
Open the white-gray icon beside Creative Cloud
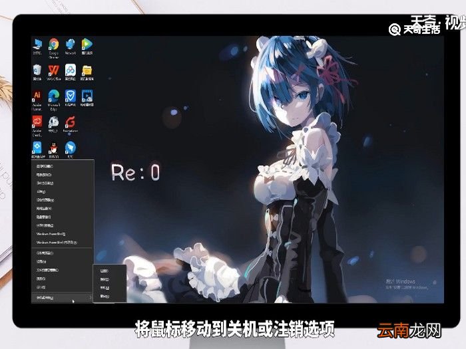coord(53,124)
